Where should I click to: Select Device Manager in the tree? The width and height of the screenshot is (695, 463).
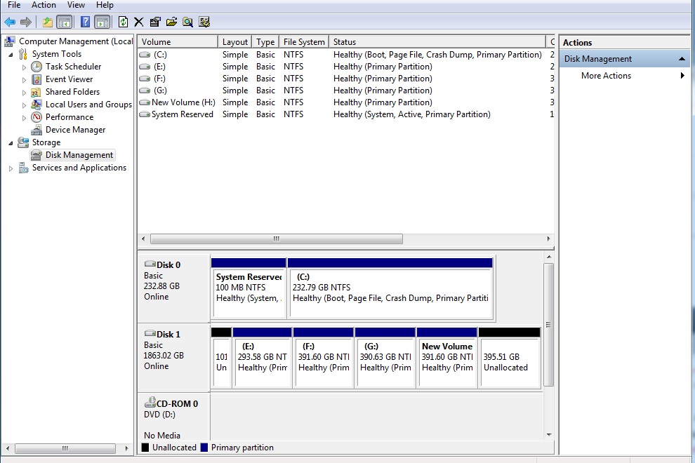(75, 130)
